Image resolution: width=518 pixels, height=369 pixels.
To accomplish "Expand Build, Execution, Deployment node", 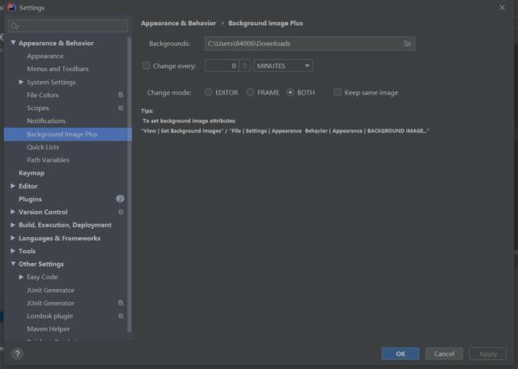I will click(x=13, y=225).
